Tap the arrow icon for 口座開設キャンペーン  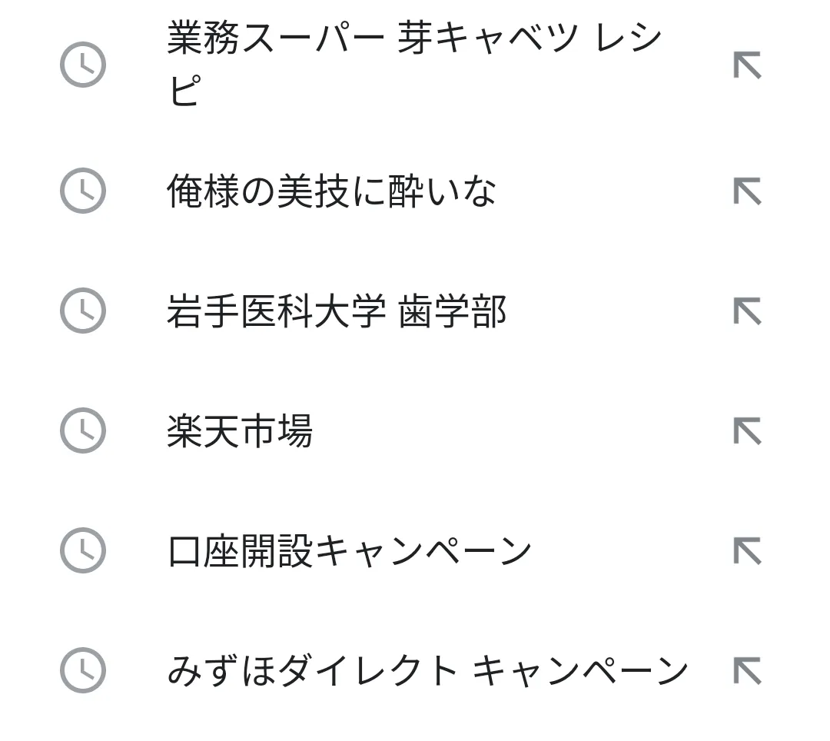pyautogui.click(x=747, y=550)
